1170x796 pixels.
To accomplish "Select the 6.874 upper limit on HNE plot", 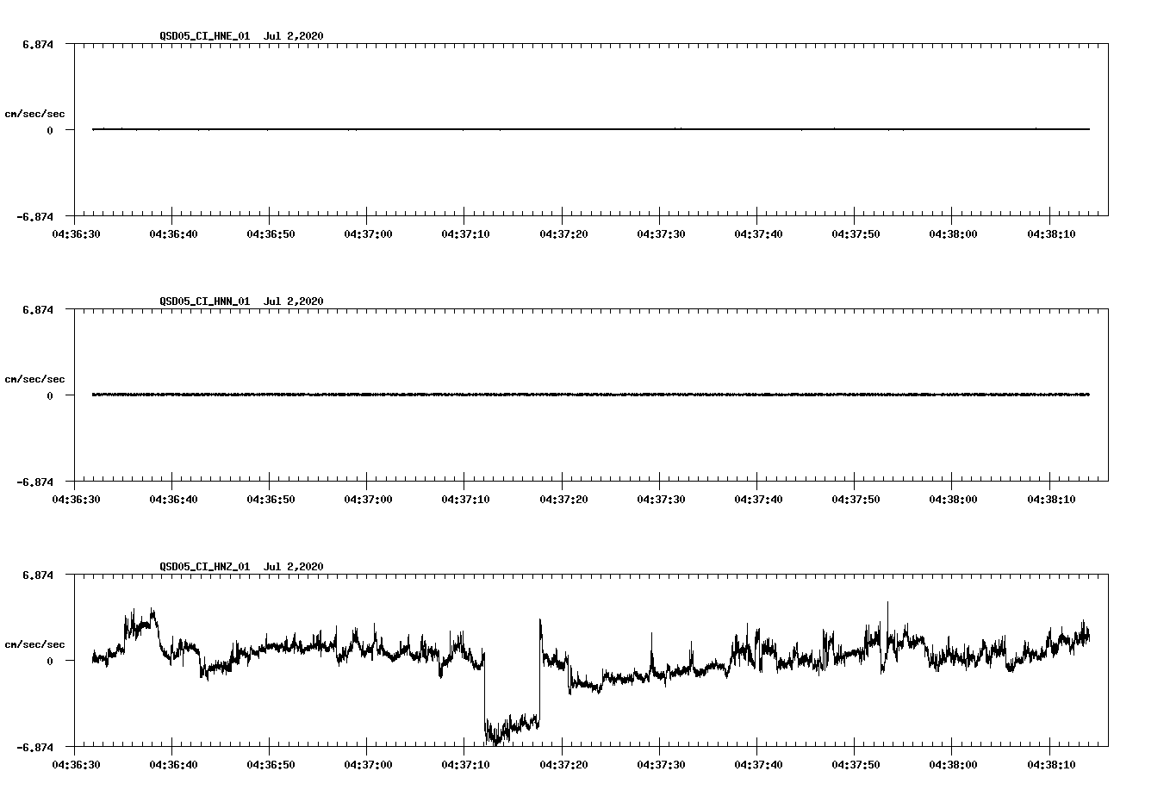I will point(37,44).
